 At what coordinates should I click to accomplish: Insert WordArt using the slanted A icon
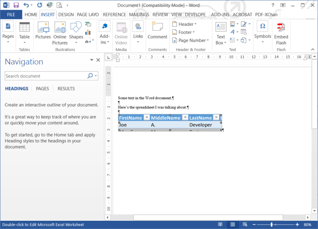(x=232, y=32)
